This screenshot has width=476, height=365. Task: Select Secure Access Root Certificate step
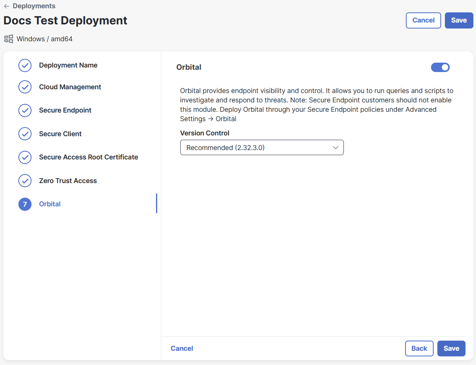(x=89, y=157)
